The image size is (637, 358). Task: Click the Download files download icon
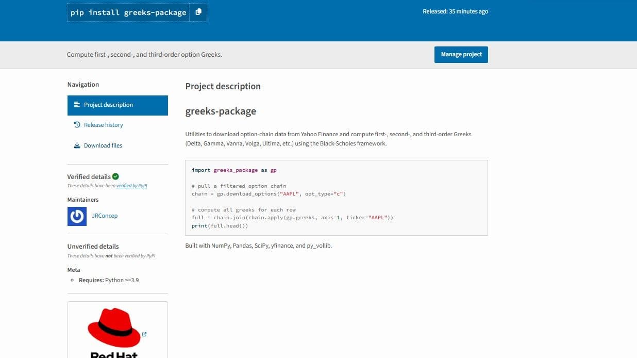(76, 145)
